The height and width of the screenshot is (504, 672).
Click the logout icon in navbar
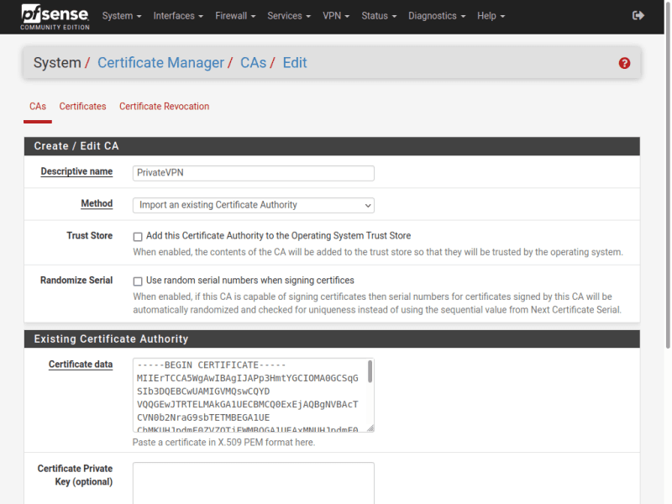(x=638, y=16)
